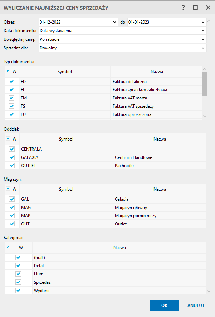Sort Magazyn table by Nazwa column header

pyautogui.click(x=160, y=189)
